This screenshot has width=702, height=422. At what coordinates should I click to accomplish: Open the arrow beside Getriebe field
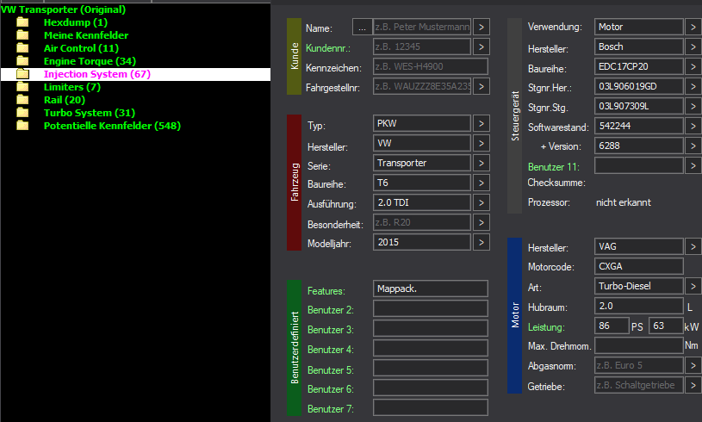(x=693, y=385)
